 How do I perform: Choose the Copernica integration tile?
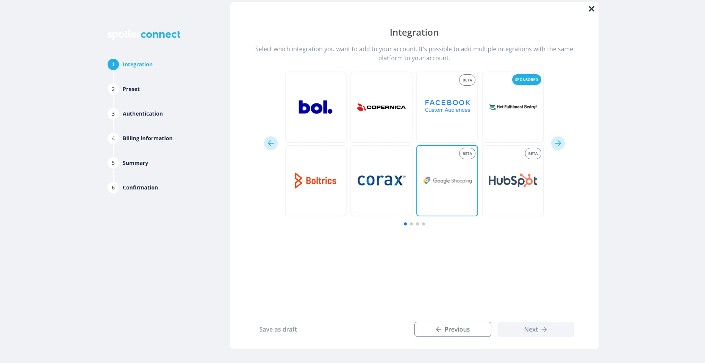click(381, 107)
